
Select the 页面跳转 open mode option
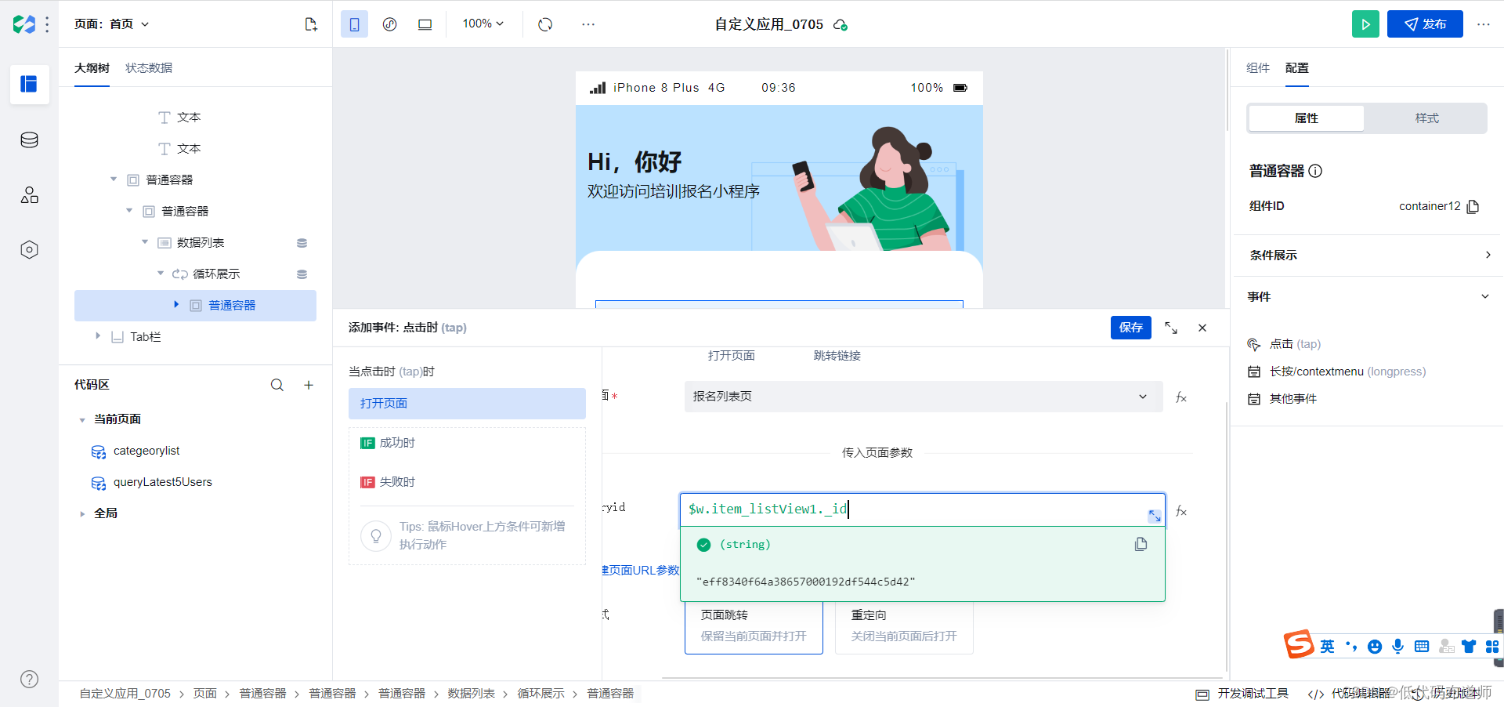(x=754, y=625)
